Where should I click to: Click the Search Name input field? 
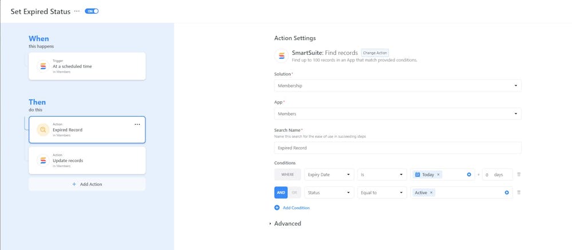tap(398, 148)
